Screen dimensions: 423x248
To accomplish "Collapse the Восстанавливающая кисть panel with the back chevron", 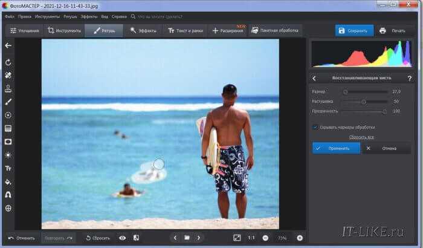I will (314, 79).
